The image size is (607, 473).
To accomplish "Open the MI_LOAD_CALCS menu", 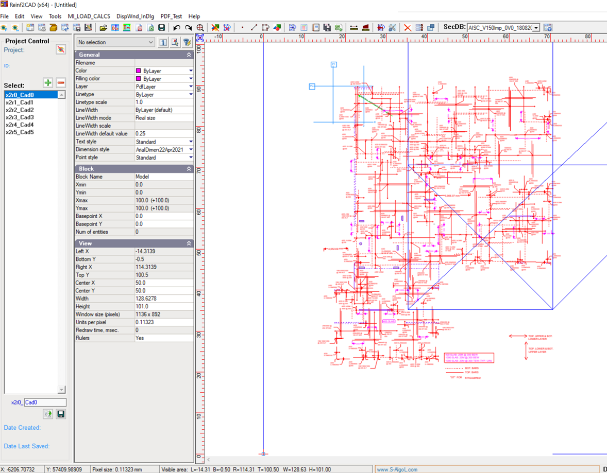I will [x=88, y=16].
